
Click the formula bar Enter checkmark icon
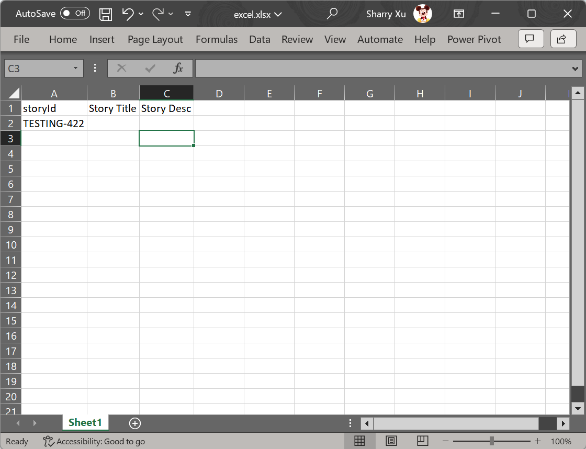[150, 68]
